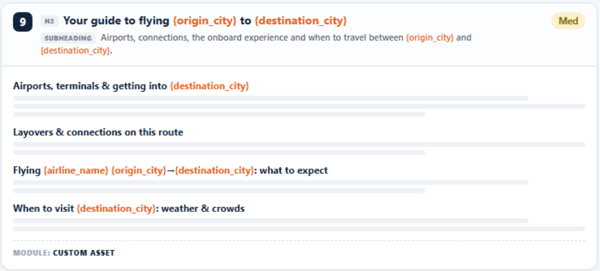Image resolution: width=600 pixels, height=271 pixels.
Task: Click the MODULE: CUSTOM ASSET label
Action: coord(64,253)
